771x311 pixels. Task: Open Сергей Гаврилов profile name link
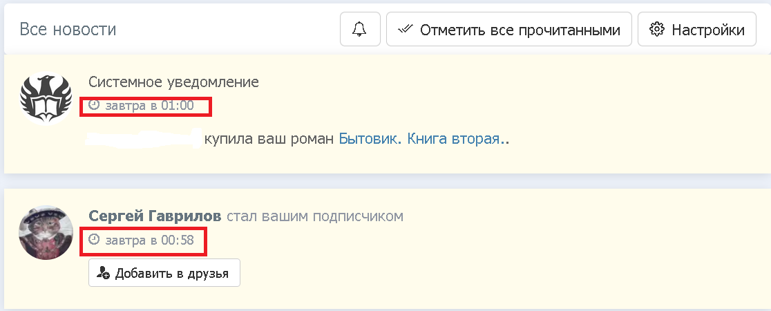155,216
